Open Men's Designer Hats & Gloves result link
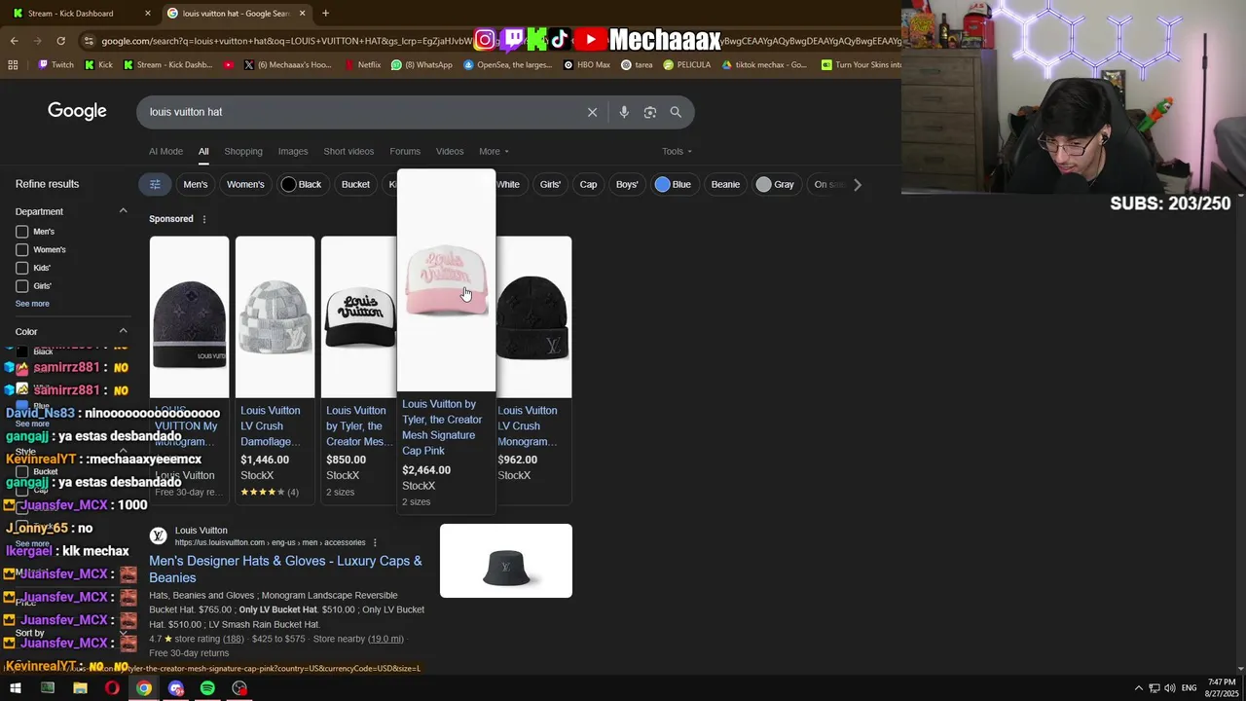Image resolution: width=1246 pixels, height=701 pixels. pyautogui.click(x=285, y=569)
